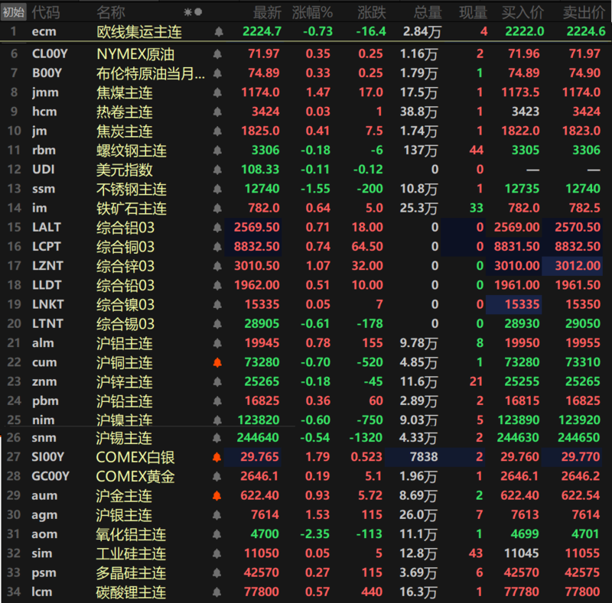Viewport: 612px width, 603px height.
Task: Click the bell icon beside 美元指数
Action: click(217, 170)
